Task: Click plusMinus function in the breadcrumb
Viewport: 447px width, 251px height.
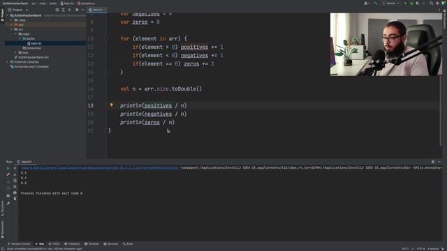Action: (x=87, y=3)
